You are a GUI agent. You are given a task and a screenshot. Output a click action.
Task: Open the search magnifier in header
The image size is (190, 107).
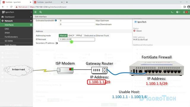[40, 12]
